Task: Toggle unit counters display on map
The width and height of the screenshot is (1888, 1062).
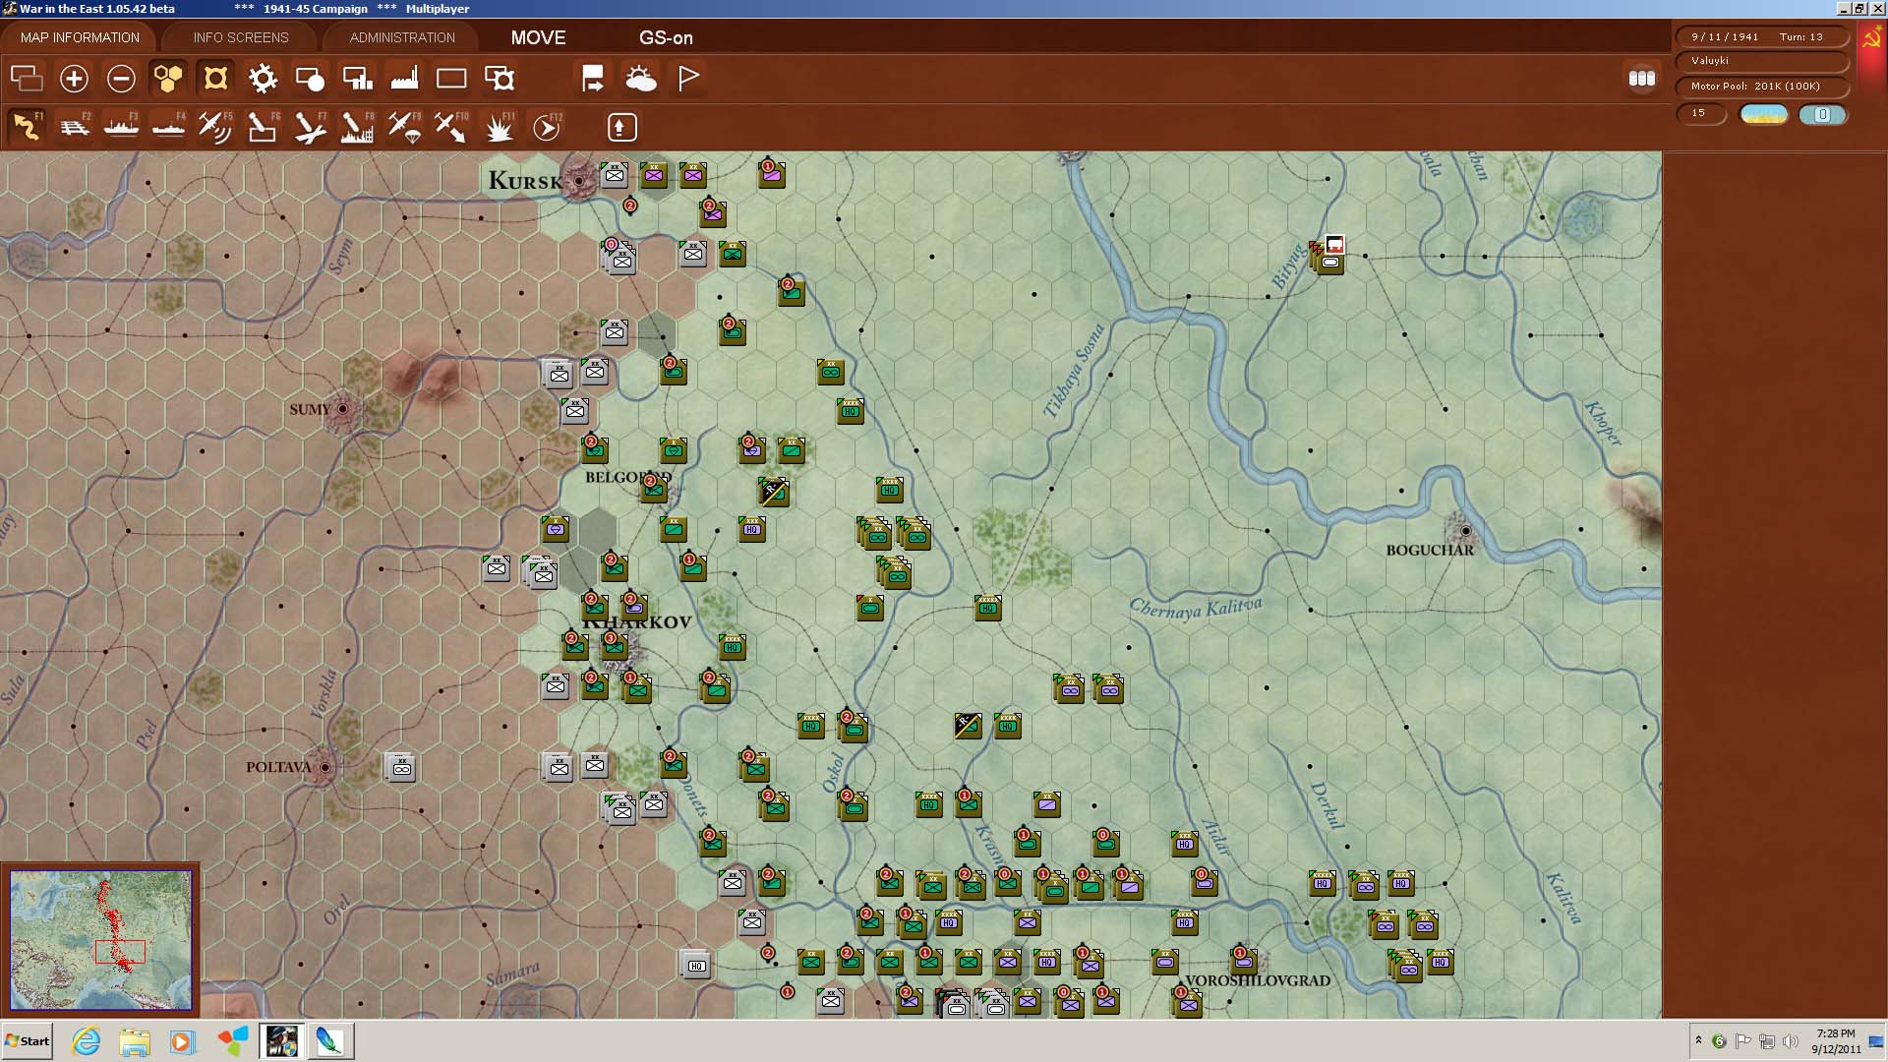Action: [x=27, y=79]
